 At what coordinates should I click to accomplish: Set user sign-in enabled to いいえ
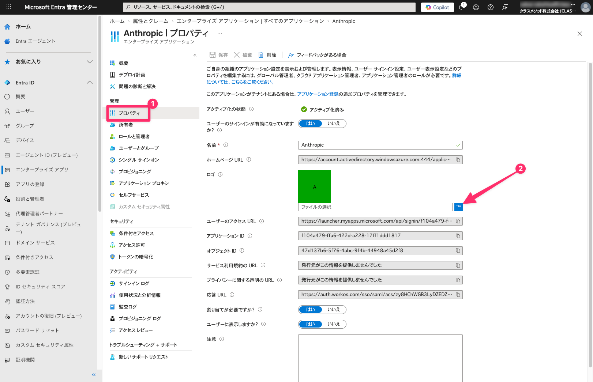point(334,124)
